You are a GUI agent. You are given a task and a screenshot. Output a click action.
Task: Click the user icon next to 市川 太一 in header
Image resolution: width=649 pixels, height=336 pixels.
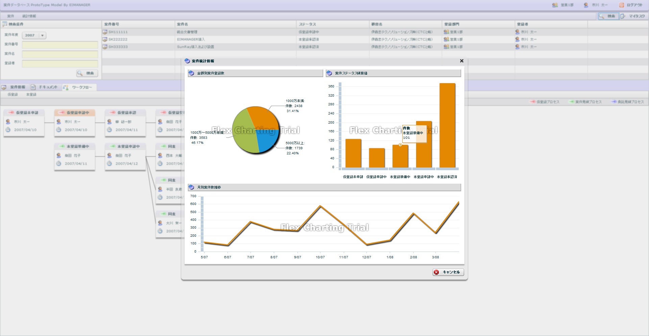[586, 5]
